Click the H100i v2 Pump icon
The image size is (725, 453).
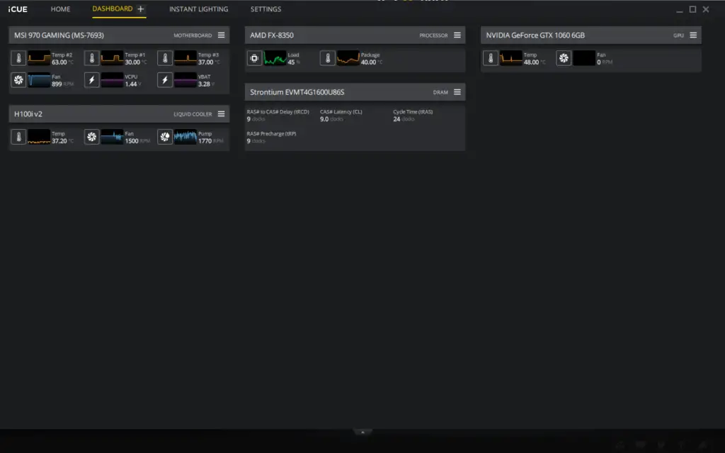pyautogui.click(x=164, y=137)
